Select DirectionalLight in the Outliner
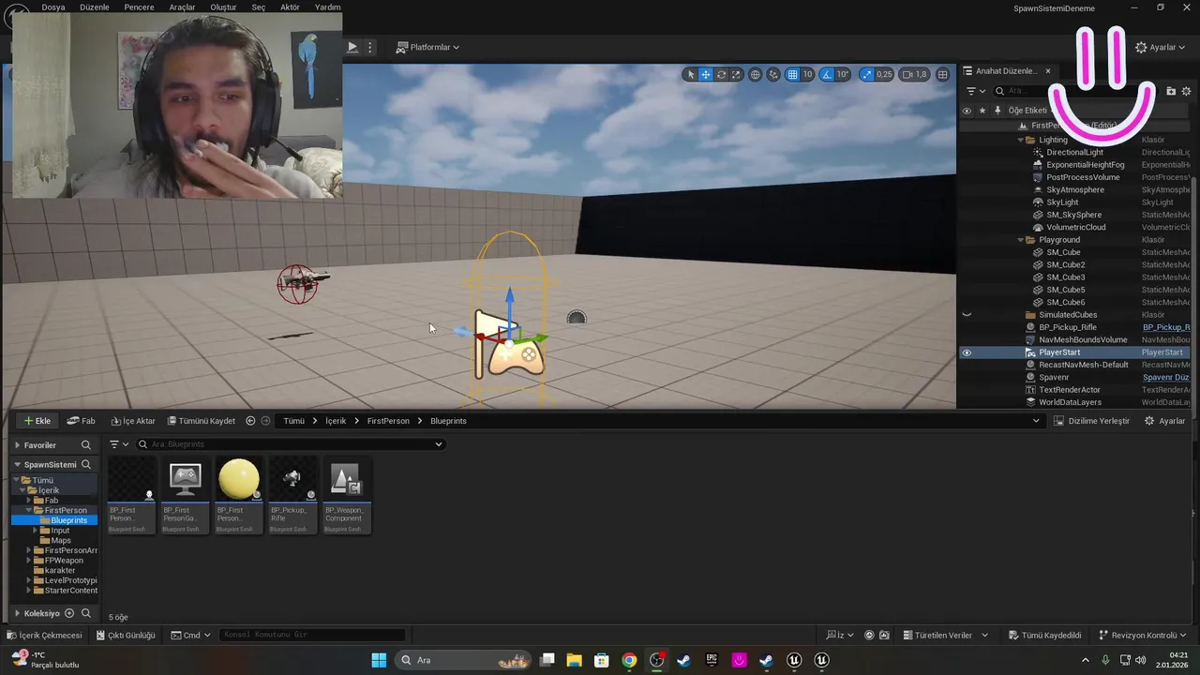1200x675 pixels. click(1074, 152)
